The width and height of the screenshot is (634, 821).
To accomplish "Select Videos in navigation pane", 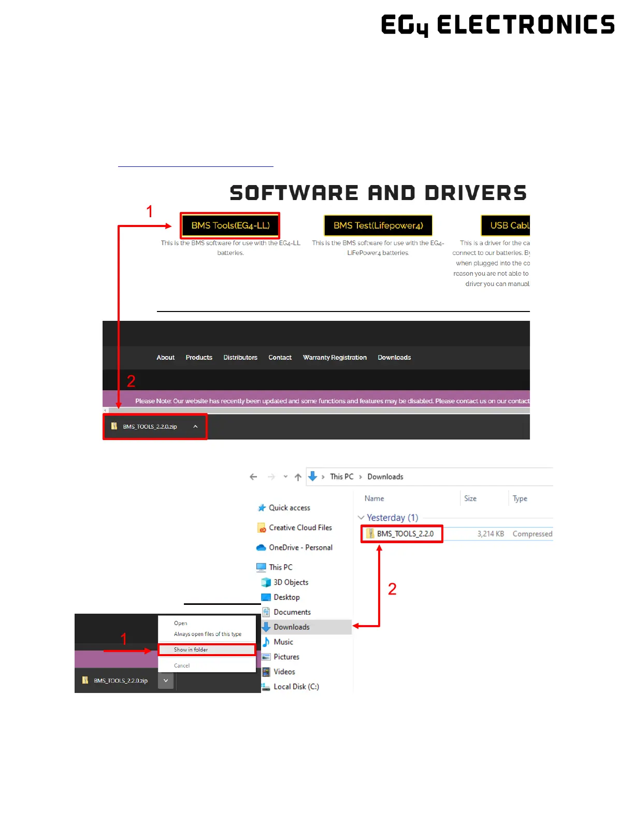I will tap(284, 672).
